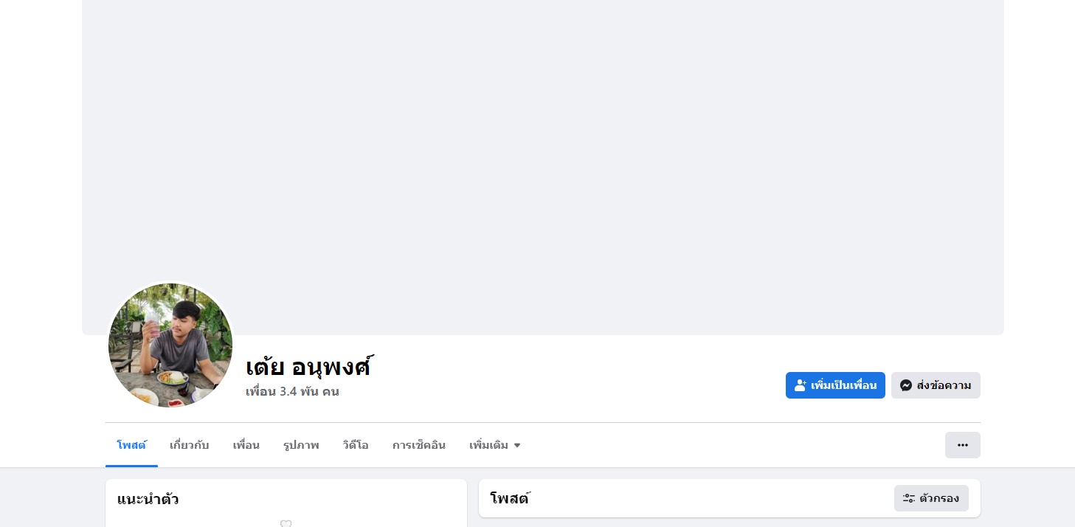Open the วิดีโอ tab
Screen dimensions: 1075x527
[x=356, y=445]
